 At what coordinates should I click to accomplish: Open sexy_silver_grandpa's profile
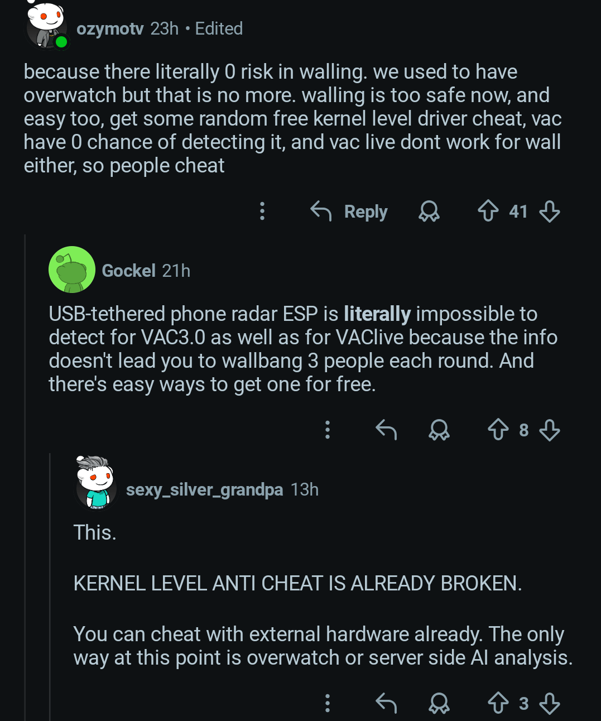pos(204,489)
